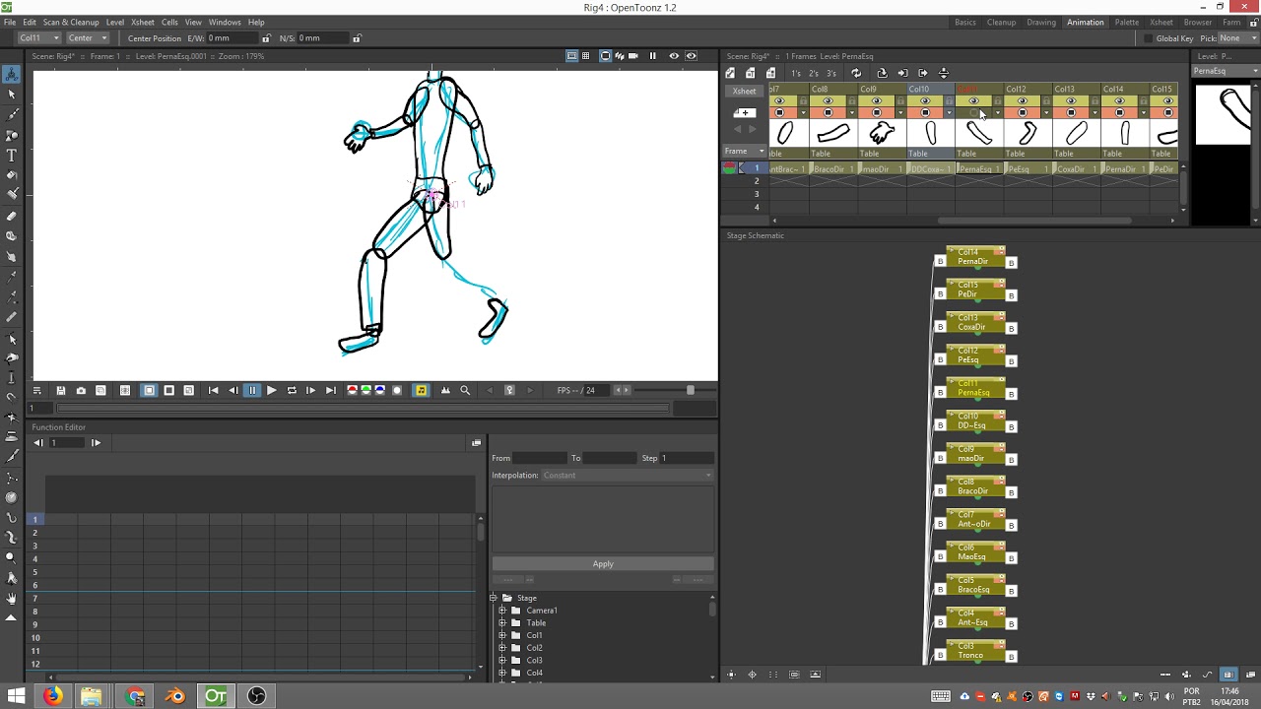
Task: Expand the Camera1 tree node
Action: [502, 611]
